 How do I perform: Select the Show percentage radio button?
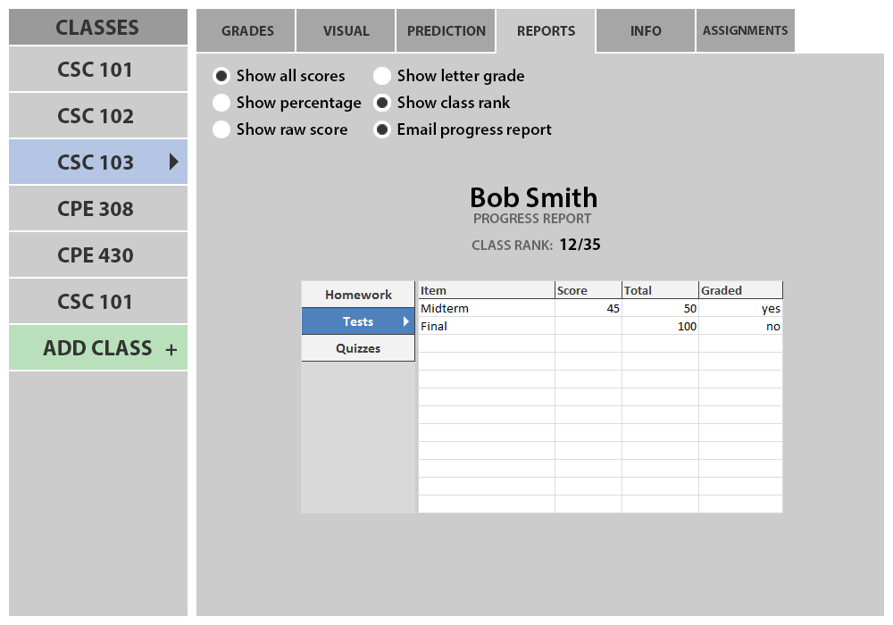click(221, 103)
